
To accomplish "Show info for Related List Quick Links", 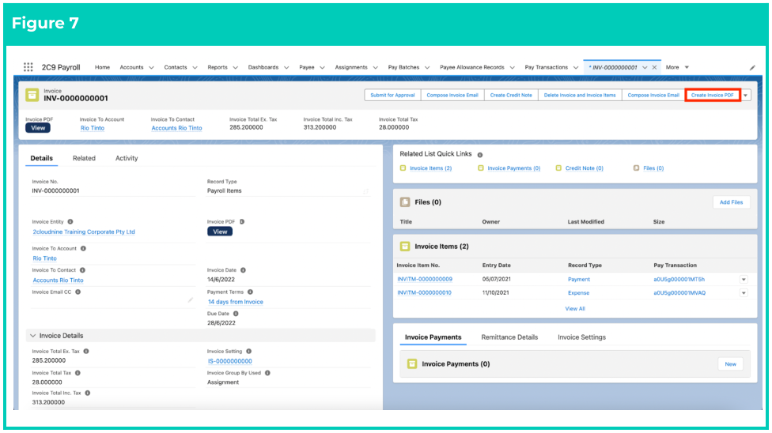I will tap(480, 155).
